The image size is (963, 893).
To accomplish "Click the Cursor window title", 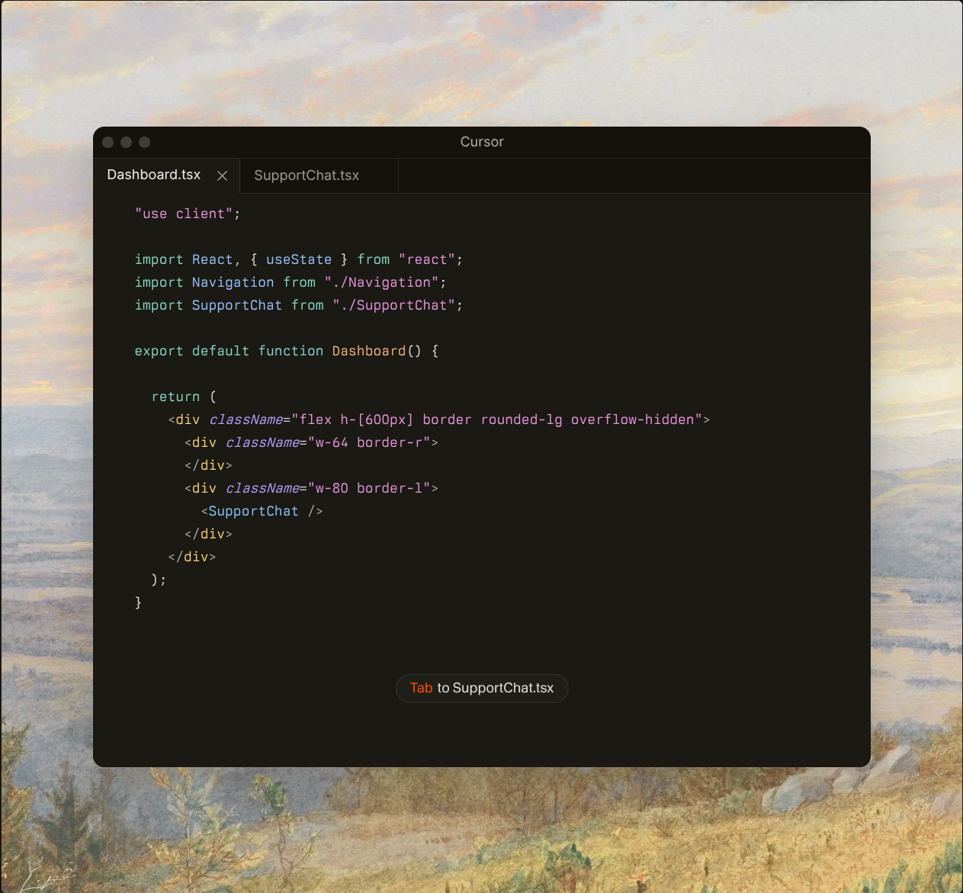I will pyautogui.click(x=482, y=142).
